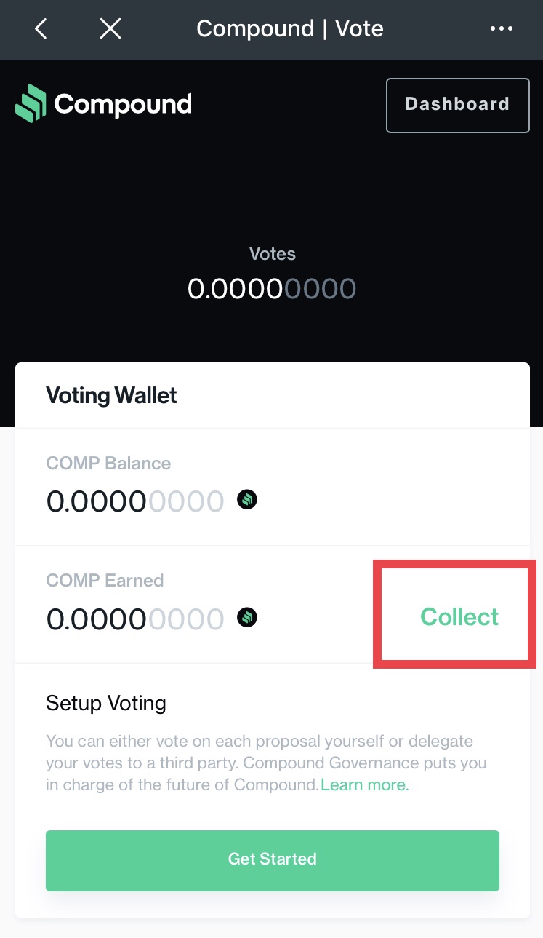The image size is (543, 938).
Task: Click the COMP token icon beside COMP Balance
Action: [247, 501]
